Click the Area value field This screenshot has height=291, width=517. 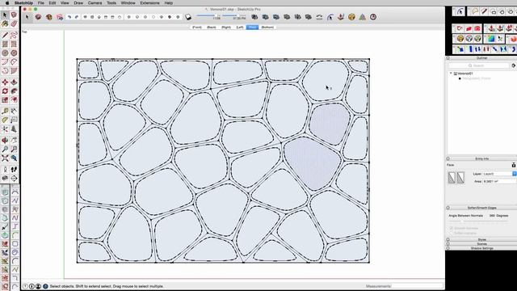[500, 181]
